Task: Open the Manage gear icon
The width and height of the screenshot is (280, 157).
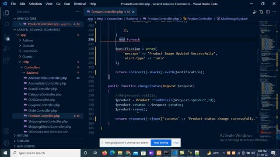Action: [x=6, y=143]
